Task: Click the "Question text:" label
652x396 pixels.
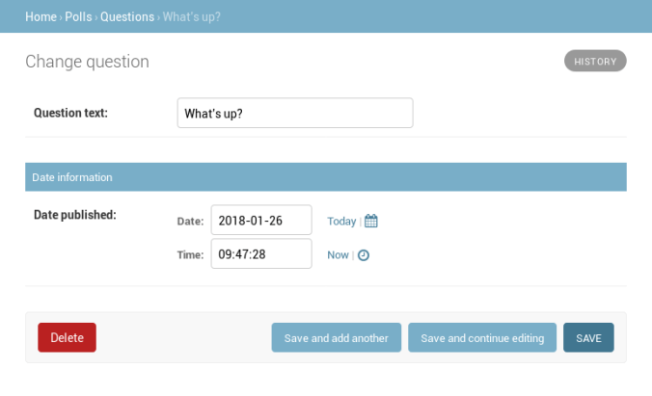Action: tap(70, 113)
